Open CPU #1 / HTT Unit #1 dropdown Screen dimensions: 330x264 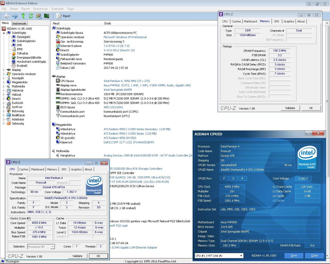(x=219, y=255)
